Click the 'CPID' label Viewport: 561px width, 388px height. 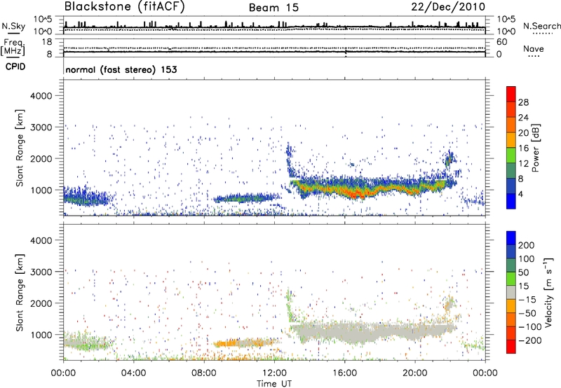click(15, 67)
